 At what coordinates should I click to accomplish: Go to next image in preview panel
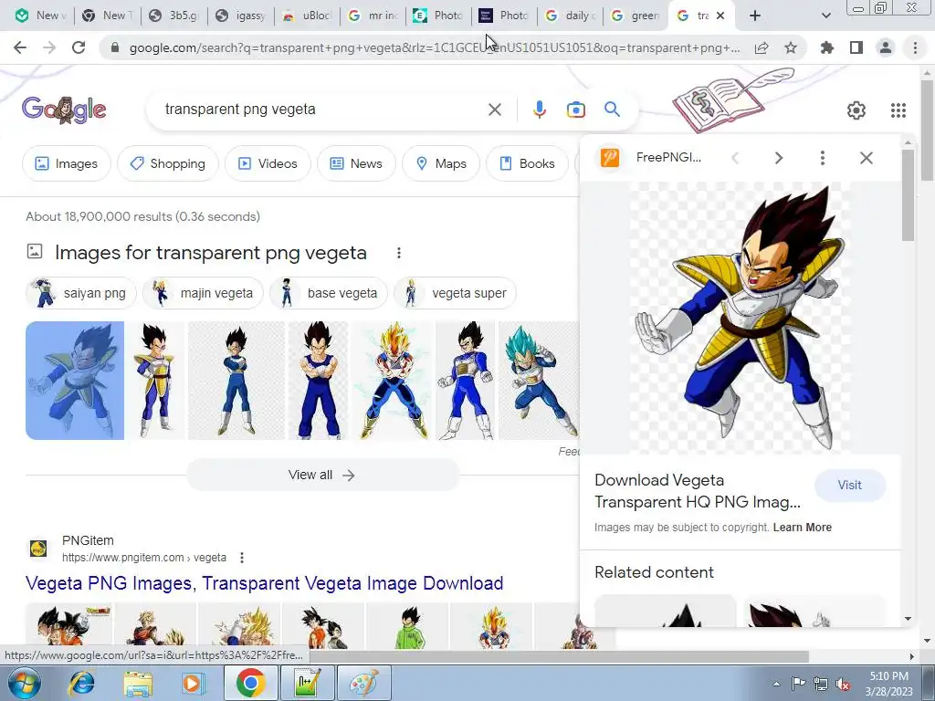(778, 158)
